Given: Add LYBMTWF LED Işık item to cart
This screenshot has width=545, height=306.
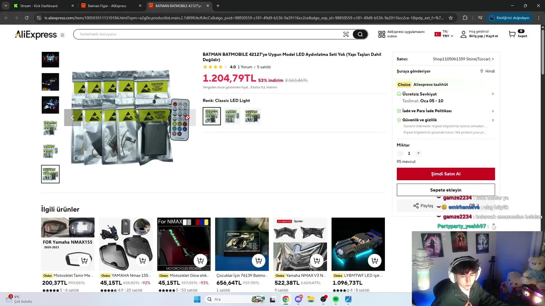Looking at the screenshot, I should click(374, 261).
